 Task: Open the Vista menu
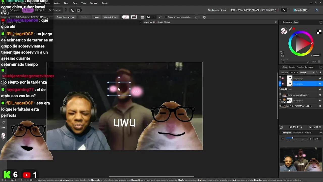(84, 3)
